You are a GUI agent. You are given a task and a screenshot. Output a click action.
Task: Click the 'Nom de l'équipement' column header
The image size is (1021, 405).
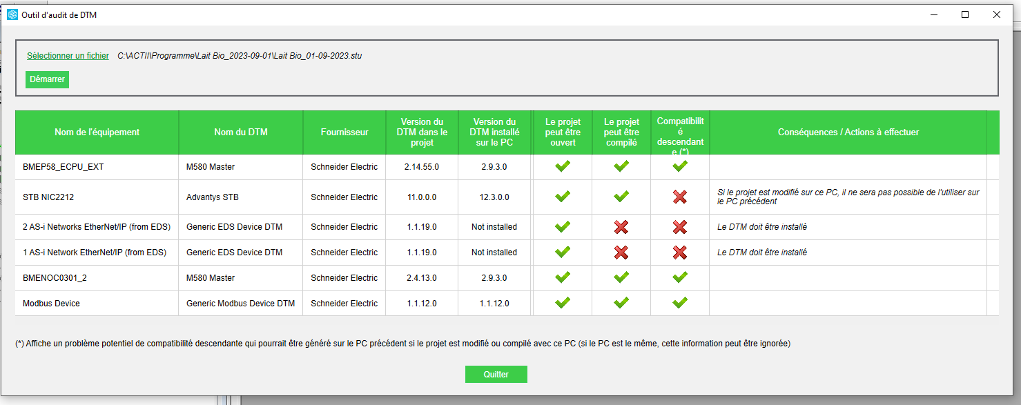[97, 132]
